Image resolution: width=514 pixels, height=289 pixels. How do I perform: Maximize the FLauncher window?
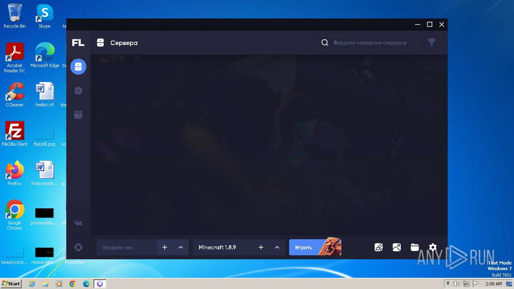coord(430,24)
